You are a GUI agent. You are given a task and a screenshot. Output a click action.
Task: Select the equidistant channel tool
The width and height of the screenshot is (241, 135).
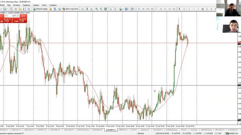point(203,9)
